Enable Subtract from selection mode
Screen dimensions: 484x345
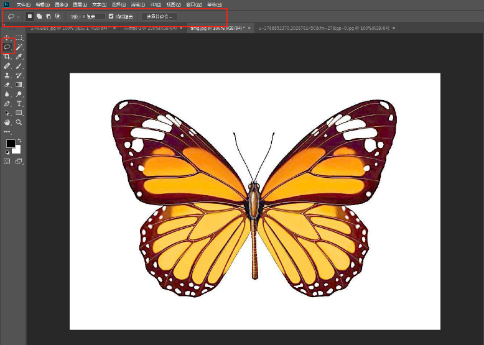pyautogui.click(x=49, y=16)
